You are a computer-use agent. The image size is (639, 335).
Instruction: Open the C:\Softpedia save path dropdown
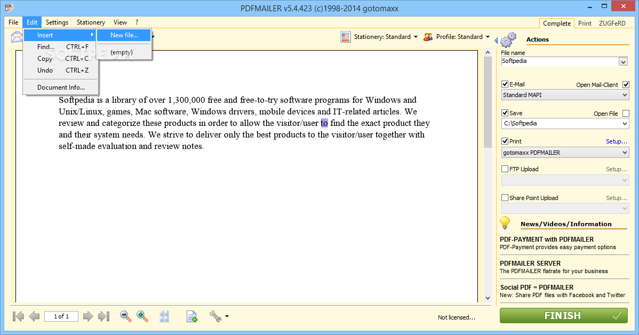click(565, 123)
